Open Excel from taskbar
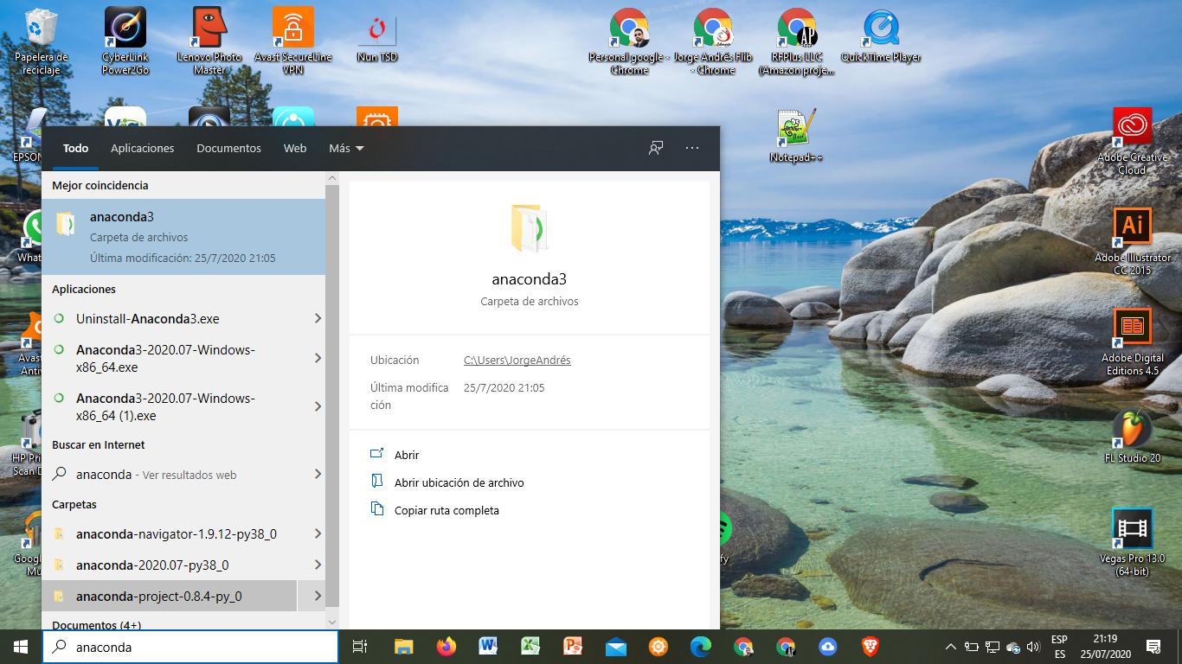Viewport: 1182px width, 664px height. point(530,647)
